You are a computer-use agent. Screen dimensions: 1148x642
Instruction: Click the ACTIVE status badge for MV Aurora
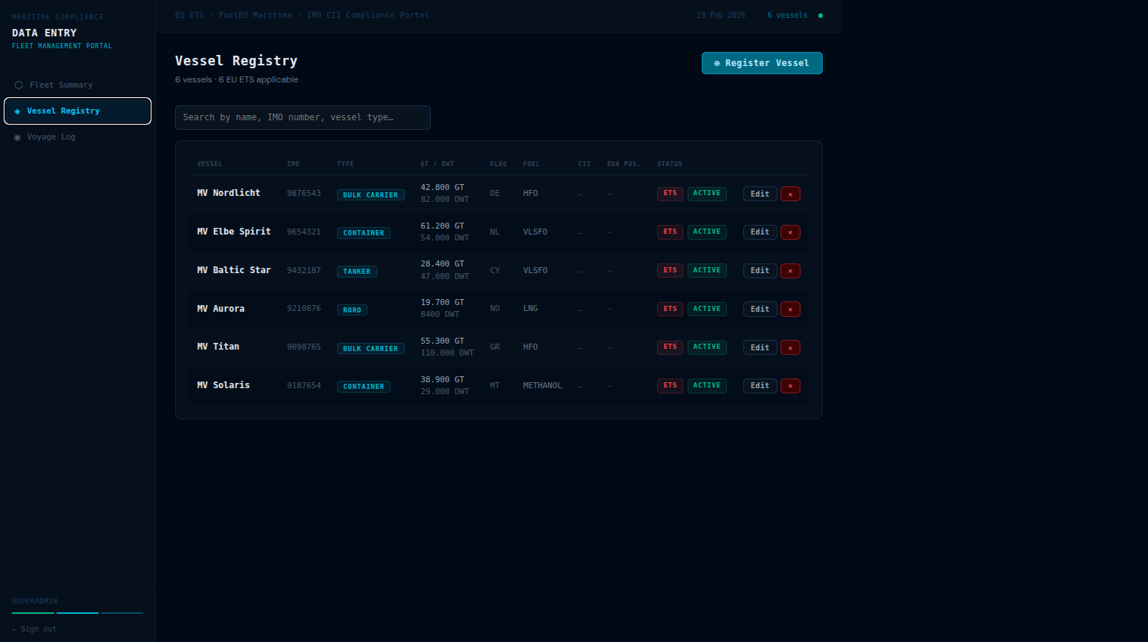tap(706, 309)
